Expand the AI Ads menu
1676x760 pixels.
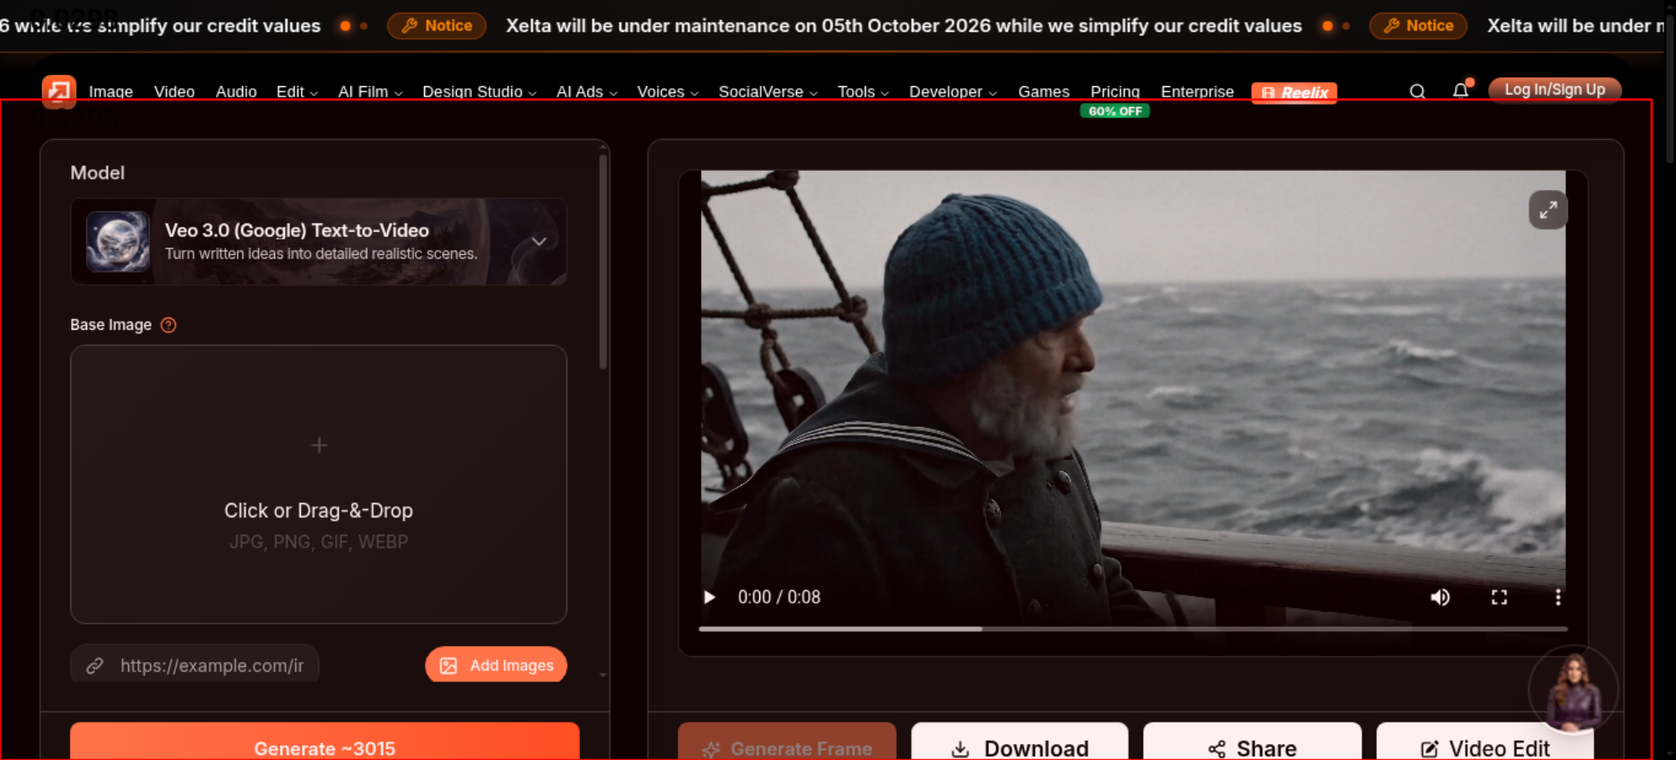[x=587, y=92]
